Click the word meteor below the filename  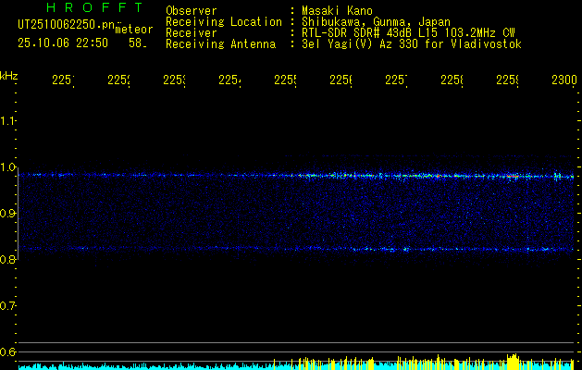point(134,30)
